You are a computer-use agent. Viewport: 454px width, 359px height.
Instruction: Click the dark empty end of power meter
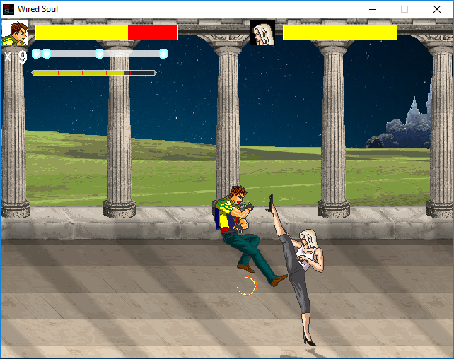click(x=143, y=72)
